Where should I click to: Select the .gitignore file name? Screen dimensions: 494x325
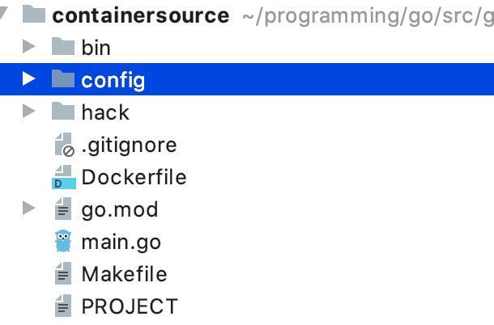[129, 146]
